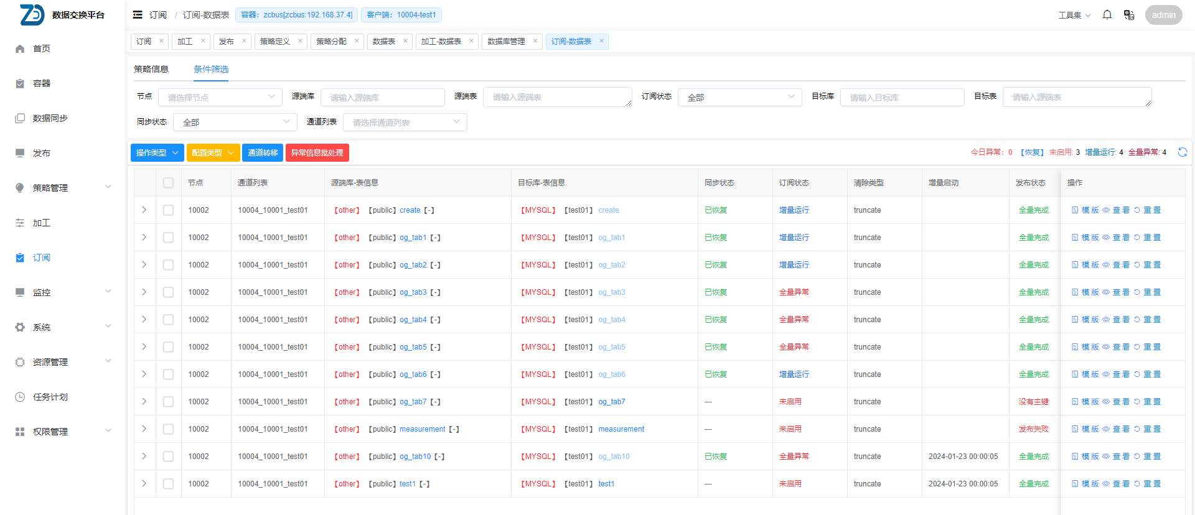Check the box for the og_tab2 row
This screenshot has width=1195, height=515.
click(x=168, y=265)
